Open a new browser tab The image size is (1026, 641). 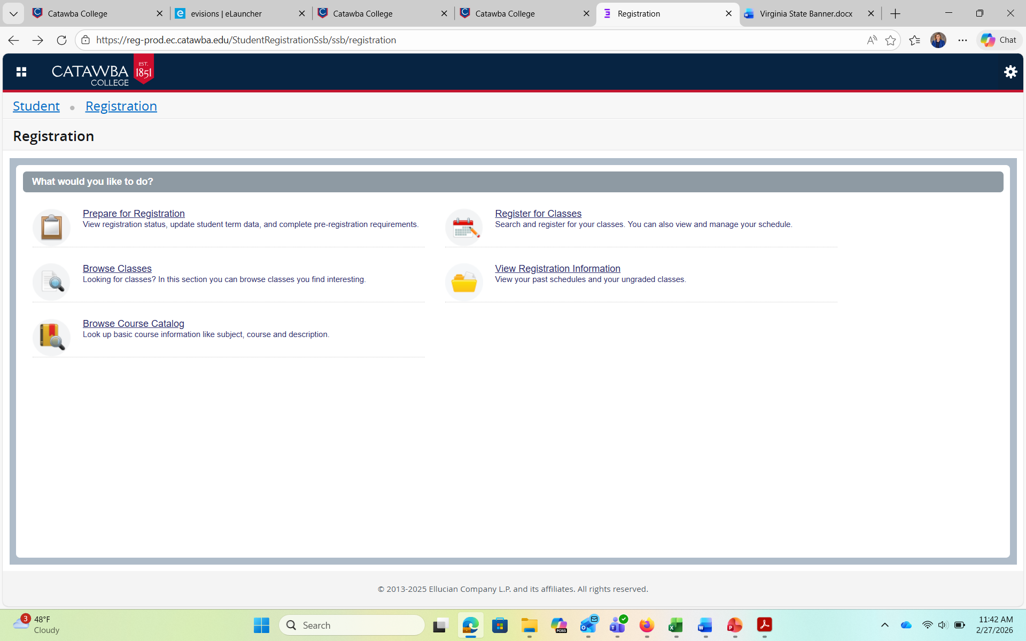(896, 13)
